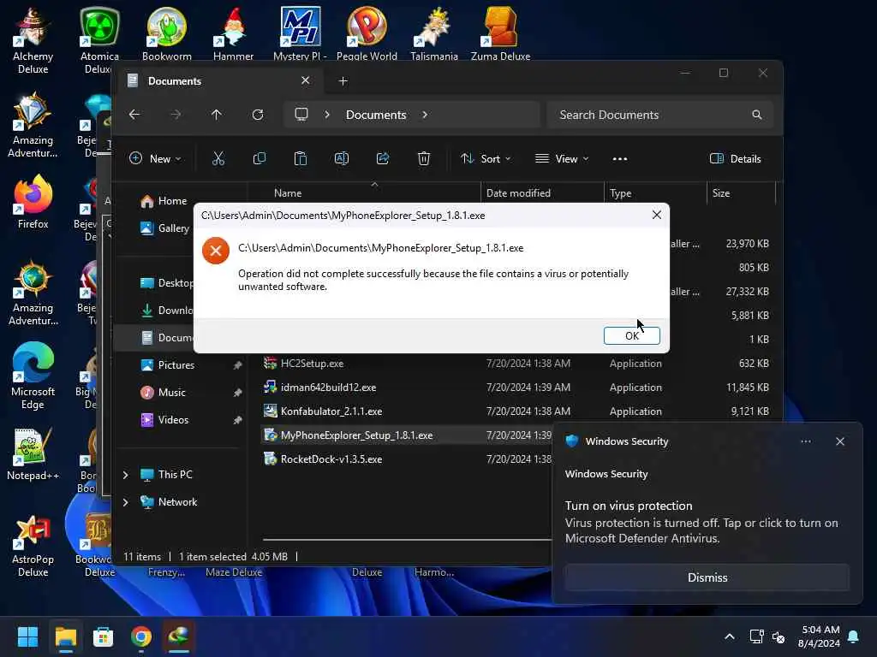Open Microsoft Edge desktop shortcut
877x657 pixels.
(33, 376)
